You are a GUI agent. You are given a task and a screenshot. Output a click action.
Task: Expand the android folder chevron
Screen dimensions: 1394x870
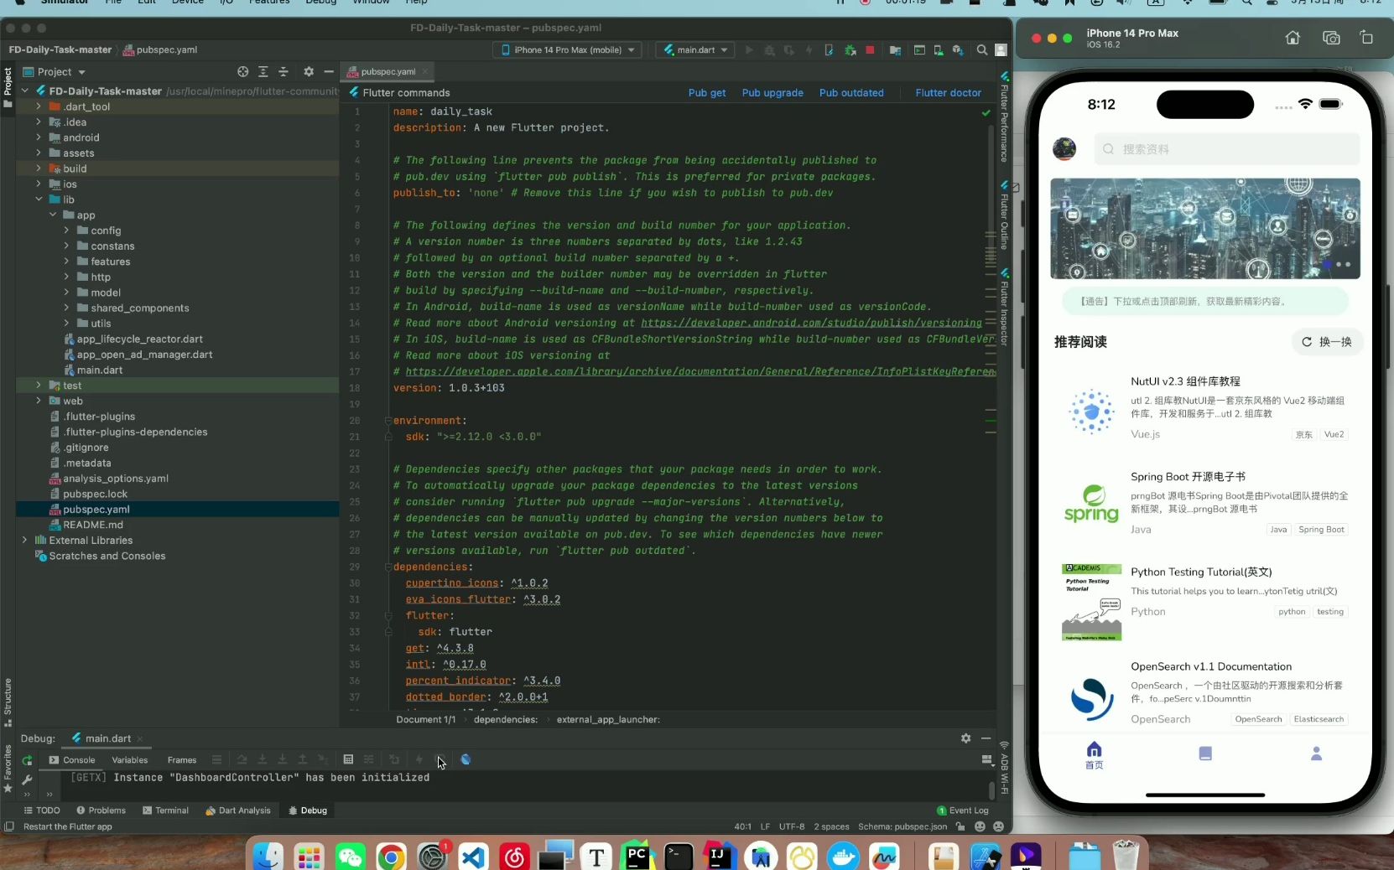tap(39, 137)
